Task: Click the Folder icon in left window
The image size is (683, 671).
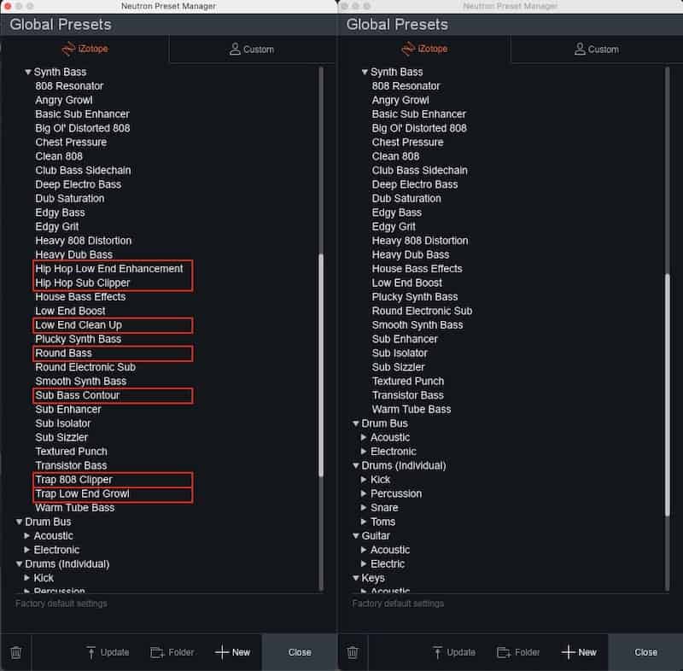Action: 157,652
